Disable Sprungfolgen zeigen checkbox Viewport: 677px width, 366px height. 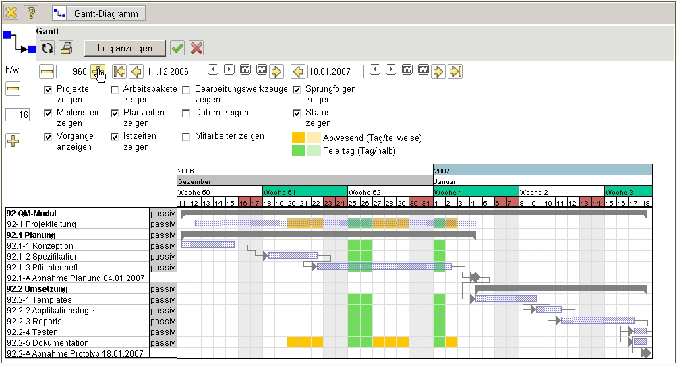(x=297, y=89)
